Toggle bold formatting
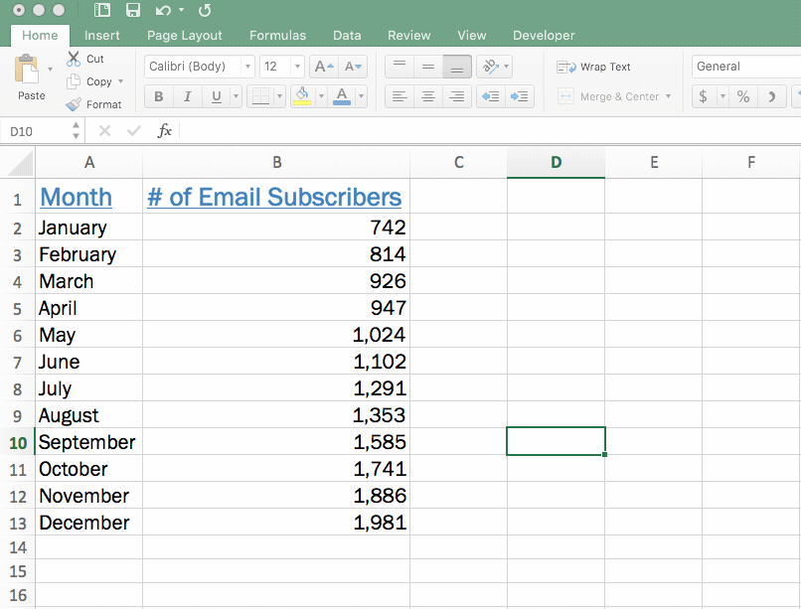801x609 pixels. coord(157,96)
